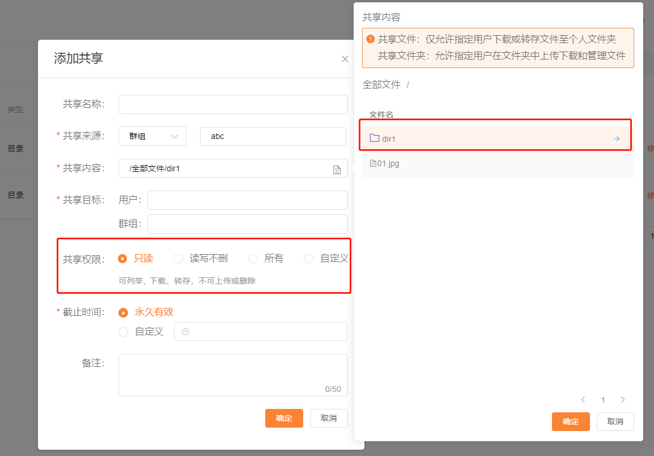
Task: Go to previous page in file list
Action: coord(583,400)
